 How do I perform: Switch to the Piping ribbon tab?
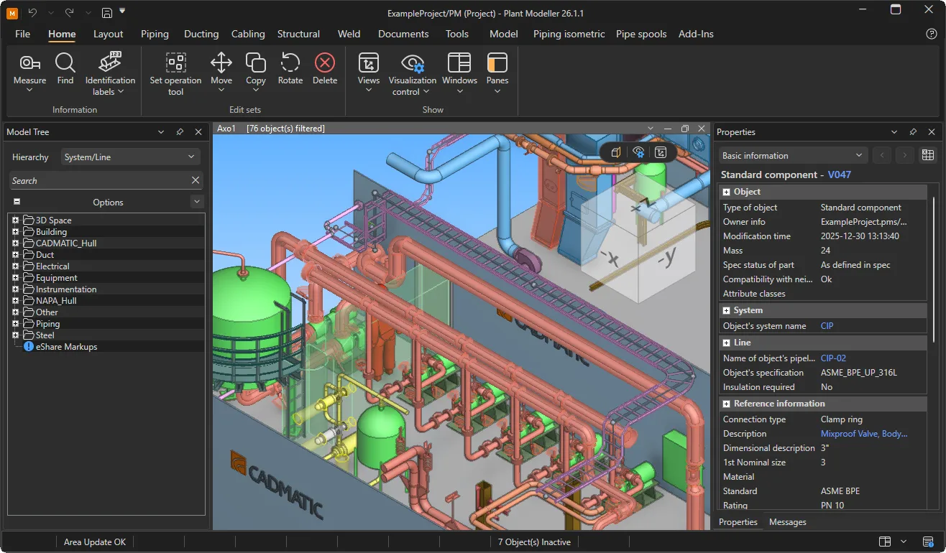pos(155,34)
